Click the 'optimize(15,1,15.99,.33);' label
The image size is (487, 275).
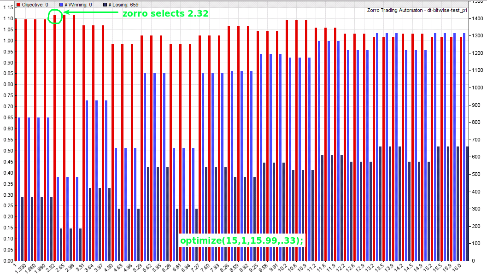click(242, 240)
